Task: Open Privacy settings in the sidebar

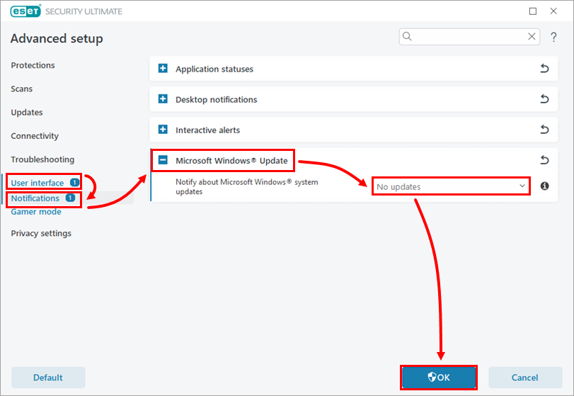Action: 41,234
